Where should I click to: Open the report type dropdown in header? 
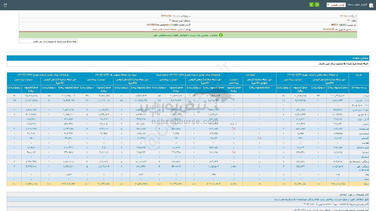tap(336, 5)
